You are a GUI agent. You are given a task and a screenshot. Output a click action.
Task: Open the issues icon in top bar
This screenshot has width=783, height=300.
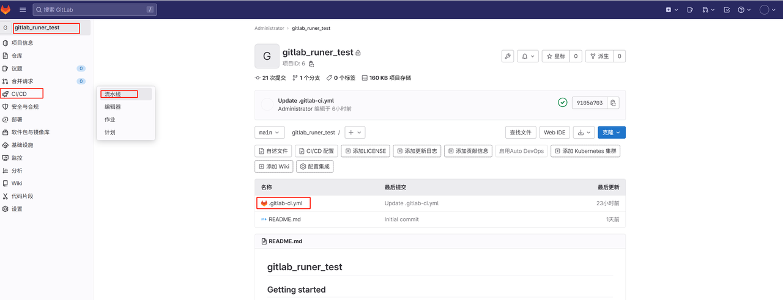(690, 10)
